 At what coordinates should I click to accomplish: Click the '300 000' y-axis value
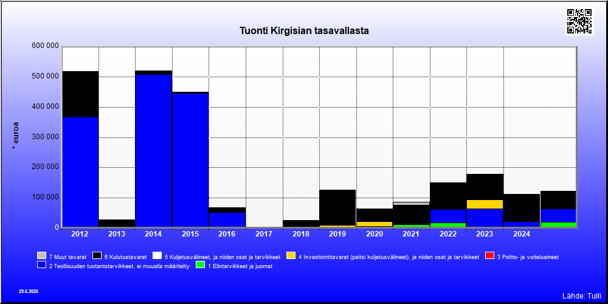[x=45, y=137]
